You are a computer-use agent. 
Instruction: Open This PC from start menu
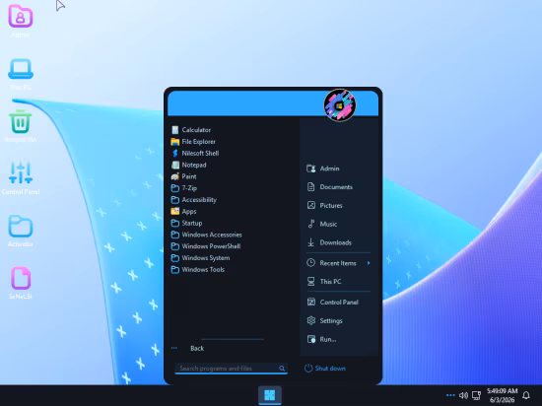[324, 282]
